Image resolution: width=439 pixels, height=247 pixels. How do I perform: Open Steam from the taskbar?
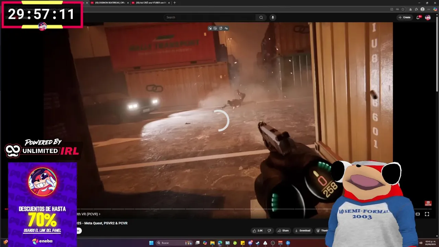click(258, 243)
